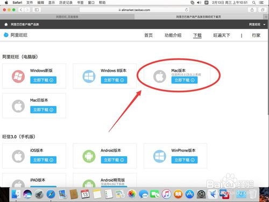This screenshot has width=269, height=202.
Task: Open Safari from the Dock
Action: point(51,194)
